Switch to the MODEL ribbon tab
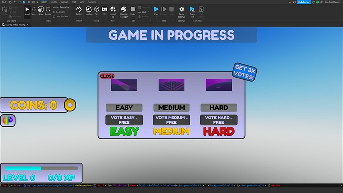Screen dimensions: 343x193 [54, 2]
